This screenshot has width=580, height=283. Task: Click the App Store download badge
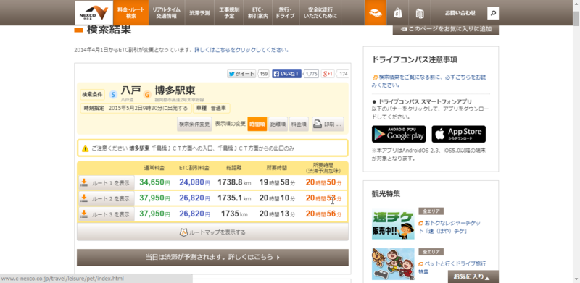tap(459, 134)
